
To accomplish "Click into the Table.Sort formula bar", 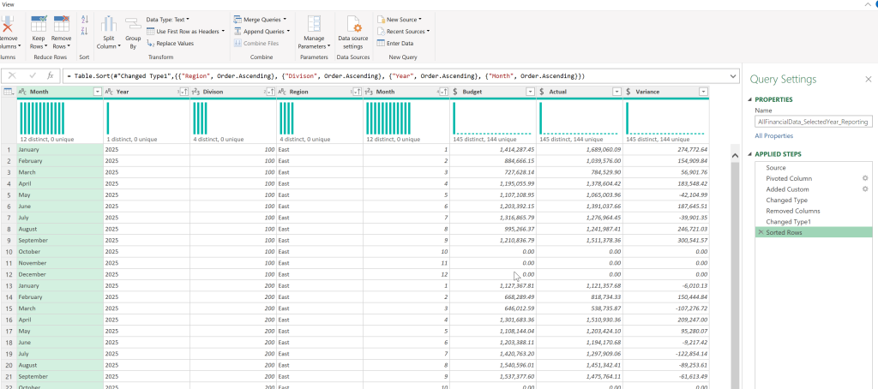I will (x=394, y=75).
